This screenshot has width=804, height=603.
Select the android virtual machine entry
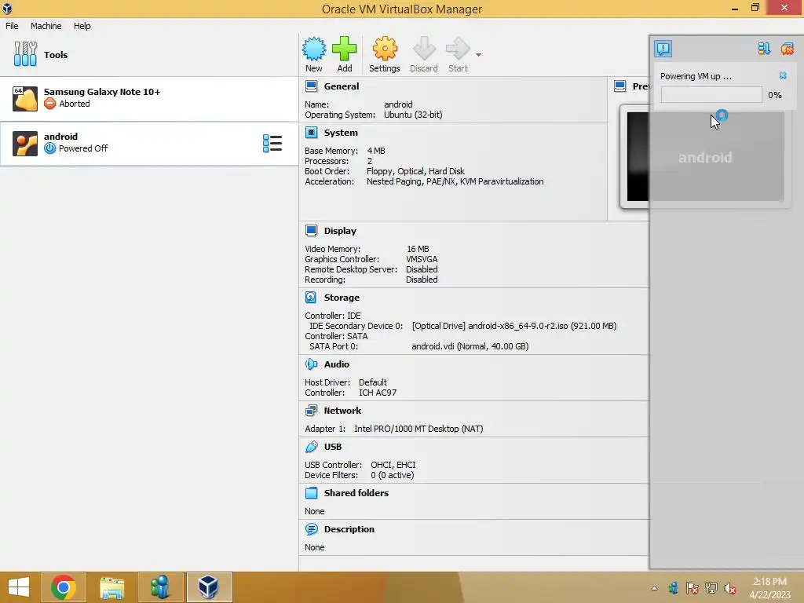coord(148,143)
